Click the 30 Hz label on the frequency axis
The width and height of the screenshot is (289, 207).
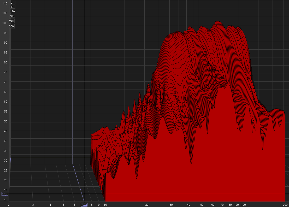171,205
